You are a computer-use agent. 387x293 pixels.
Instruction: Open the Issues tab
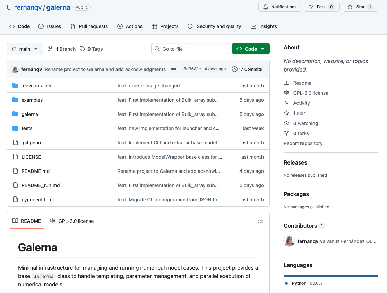50,26
